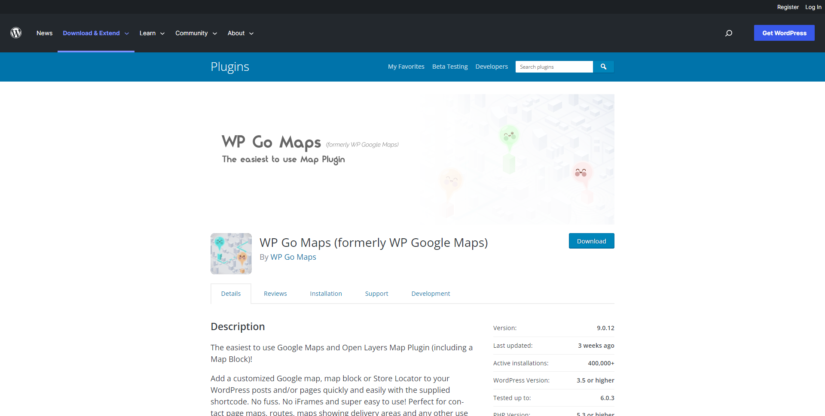The width and height of the screenshot is (825, 416).
Task: Click the Log In link
Action: [x=813, y=7]
